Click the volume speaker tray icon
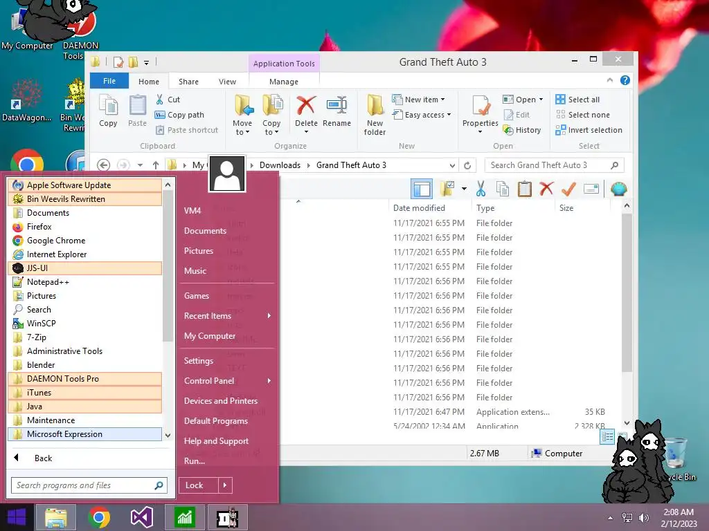This screenshot has width=709, height=531. 643,518
